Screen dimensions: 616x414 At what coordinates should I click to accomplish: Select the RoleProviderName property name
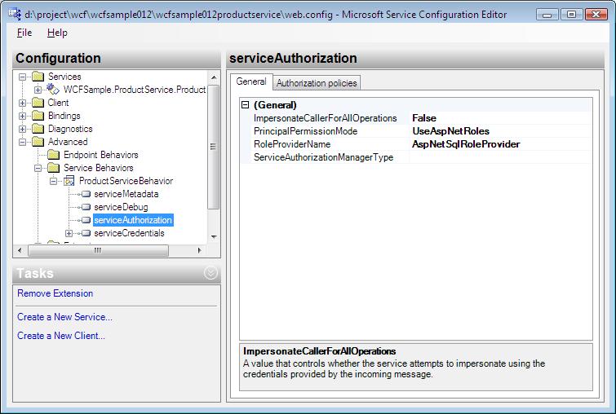coord(292,144)
